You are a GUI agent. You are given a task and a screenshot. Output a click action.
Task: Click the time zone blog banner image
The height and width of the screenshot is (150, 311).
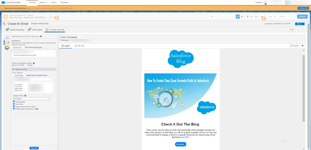click(180, 96)
